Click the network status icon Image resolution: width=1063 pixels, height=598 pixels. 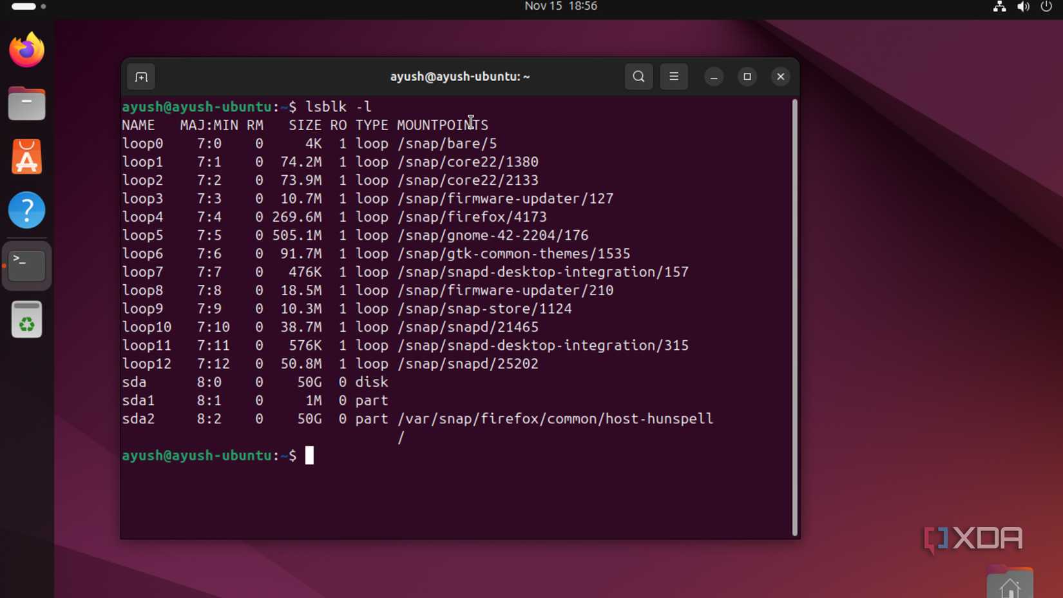click(x=999, y=6)
